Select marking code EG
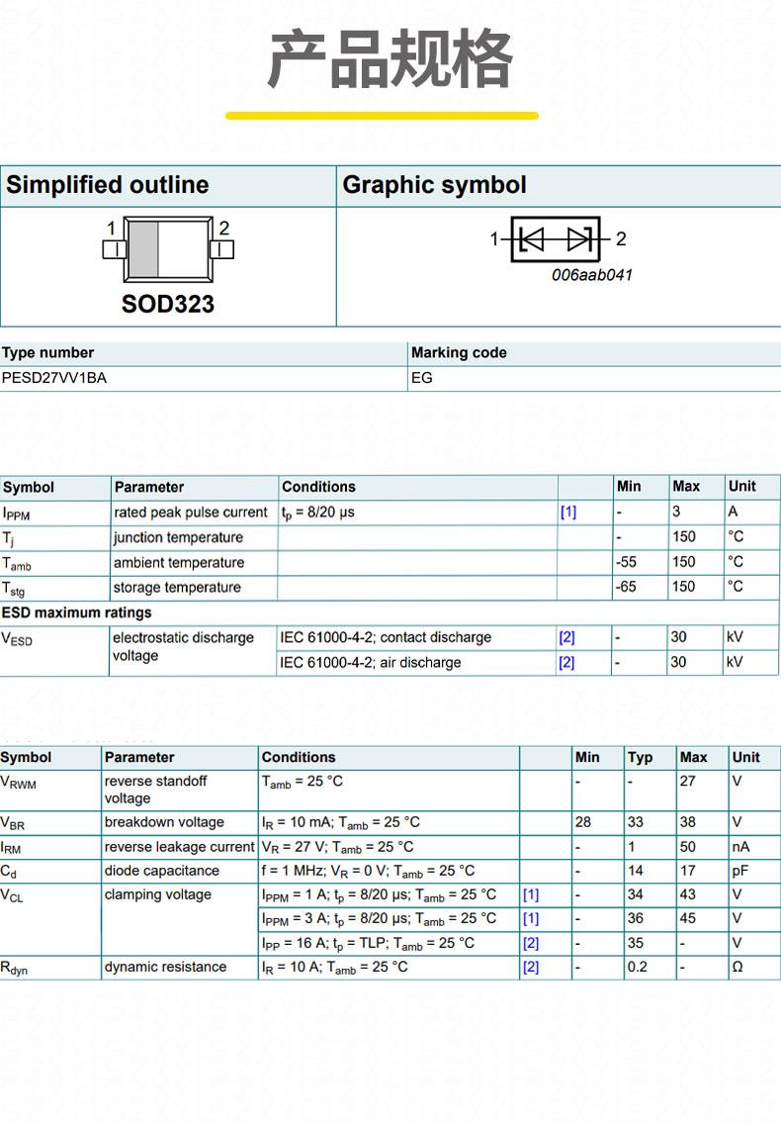Image resolution: width=781 pixels, height=1124 pixels. pos(422,378)
